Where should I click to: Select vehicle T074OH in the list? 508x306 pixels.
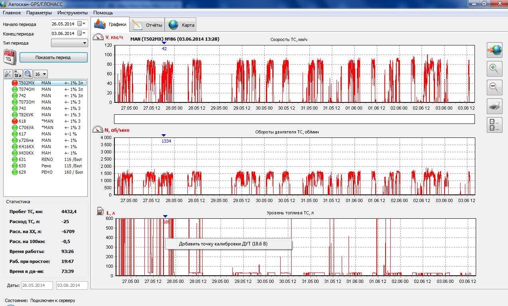26,89
